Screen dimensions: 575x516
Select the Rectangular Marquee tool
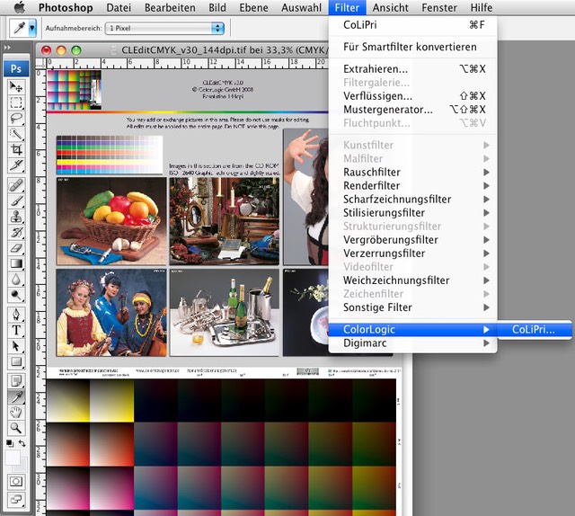click(x=16, y=102)
